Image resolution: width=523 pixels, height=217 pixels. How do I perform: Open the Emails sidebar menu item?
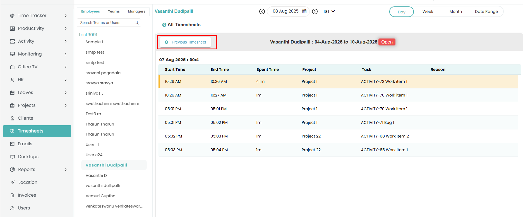pos(37,144)
